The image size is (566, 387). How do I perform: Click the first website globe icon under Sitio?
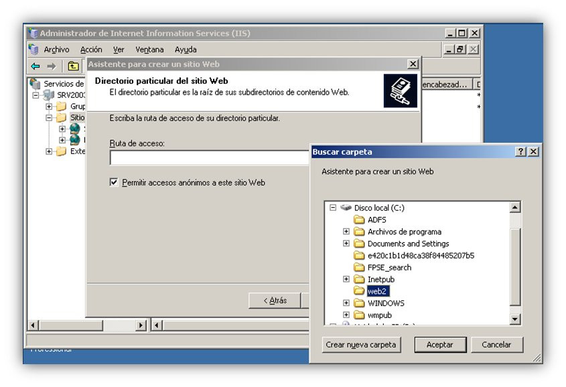click(x=75, y=129)
